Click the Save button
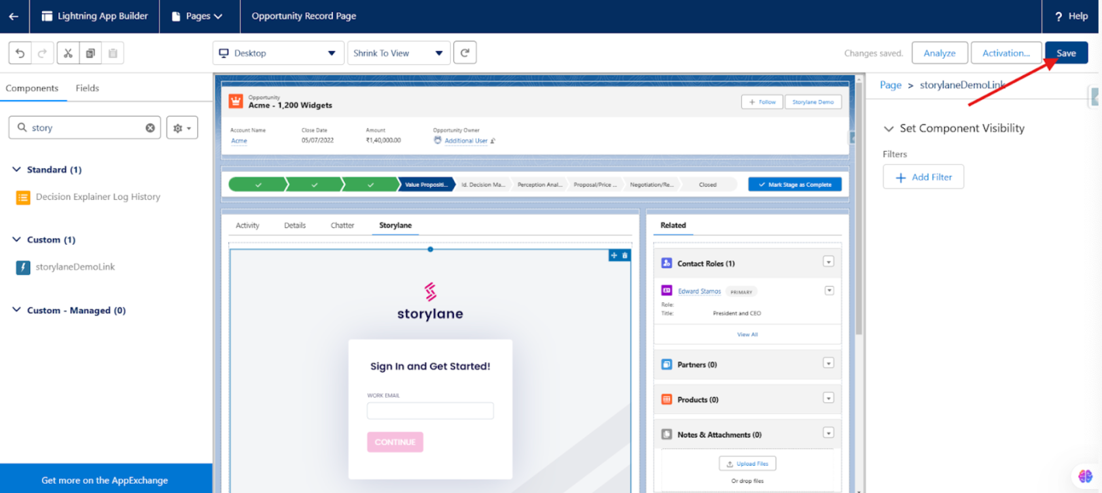The height and width of the screenshot is (493, 1102). click(x=1065, y=53)
